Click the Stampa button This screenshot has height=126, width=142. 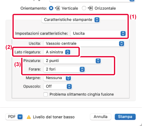125,117
